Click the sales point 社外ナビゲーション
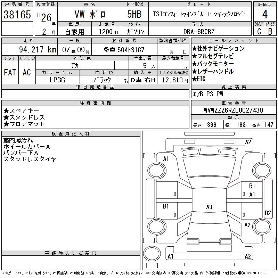 (218, 48)
